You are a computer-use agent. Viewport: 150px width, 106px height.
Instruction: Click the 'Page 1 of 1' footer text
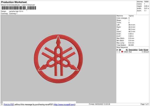[145, 104]
